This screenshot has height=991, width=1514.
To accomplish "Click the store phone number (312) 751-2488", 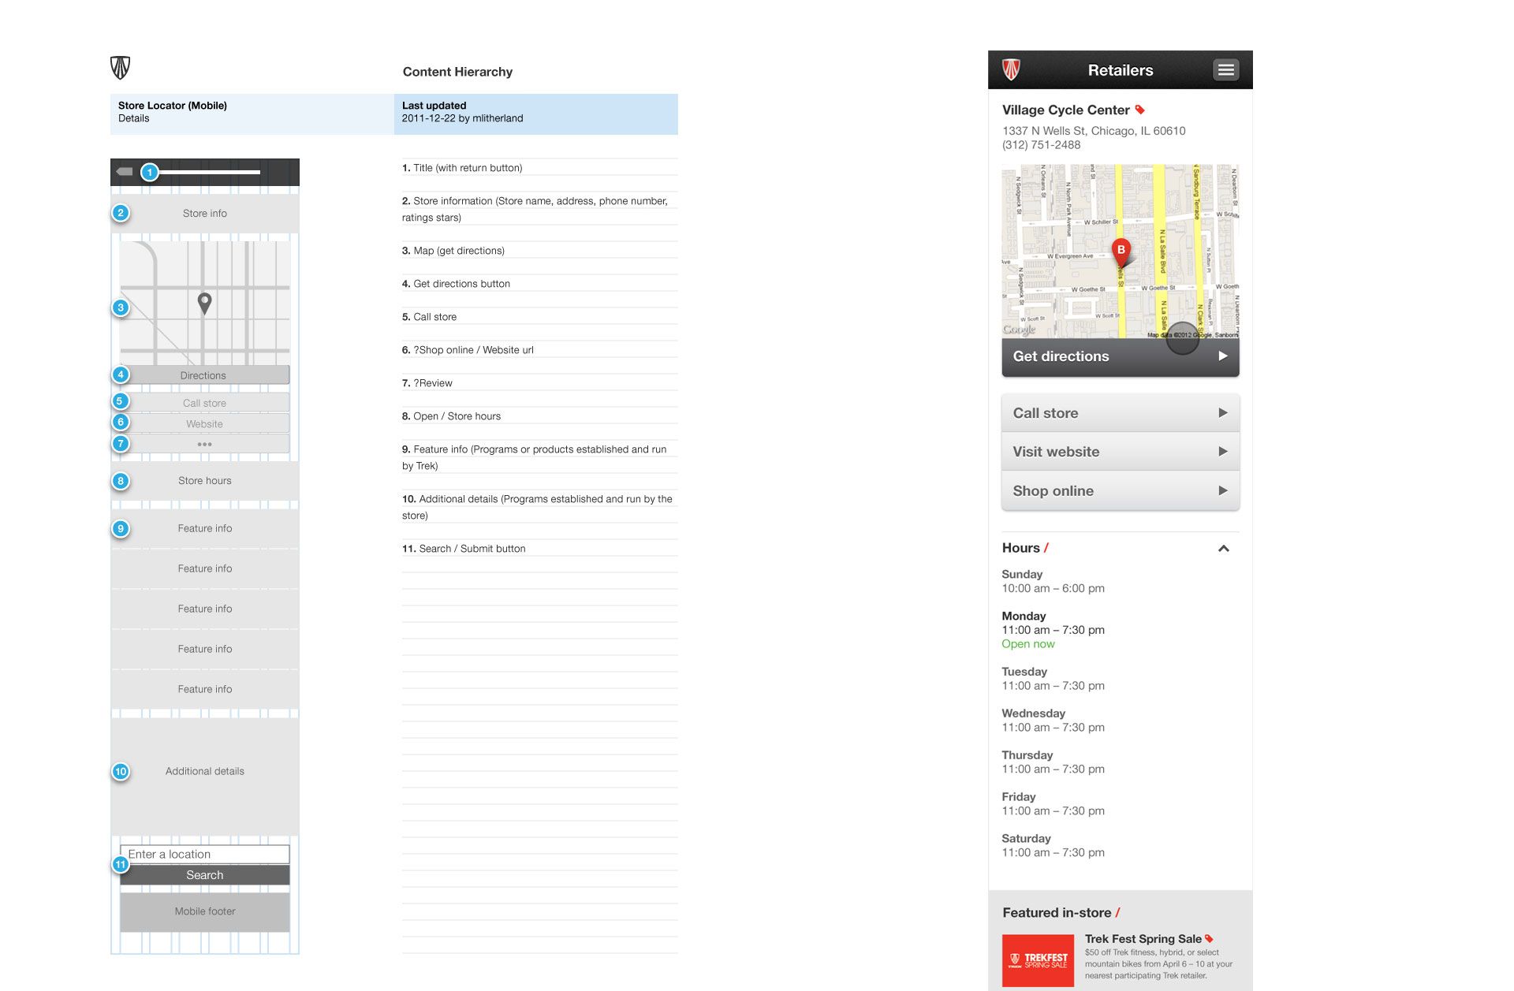I will (1041, 145).
